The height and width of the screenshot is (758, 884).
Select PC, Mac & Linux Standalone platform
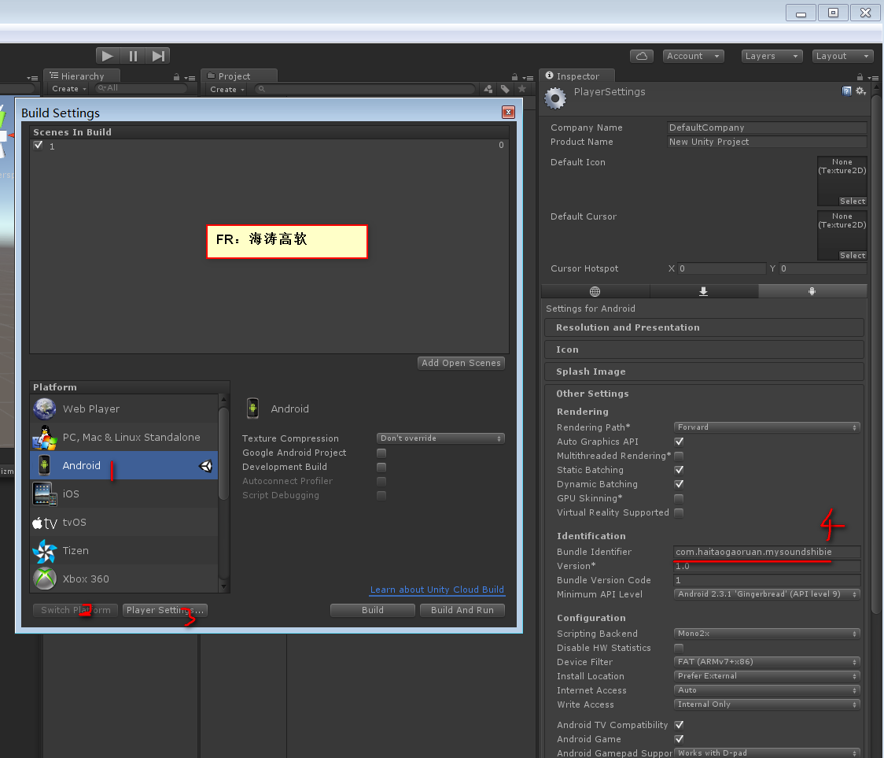pos(124,438)
